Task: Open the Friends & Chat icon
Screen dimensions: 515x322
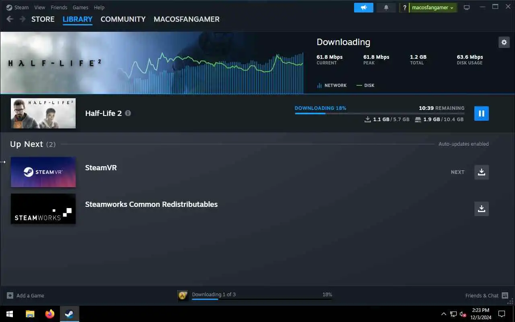Action: coord(505,295)
